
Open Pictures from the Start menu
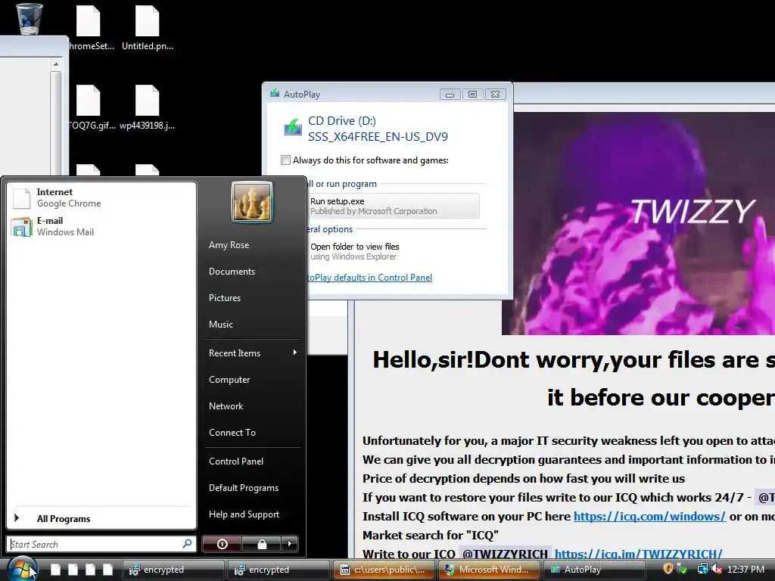224,298
